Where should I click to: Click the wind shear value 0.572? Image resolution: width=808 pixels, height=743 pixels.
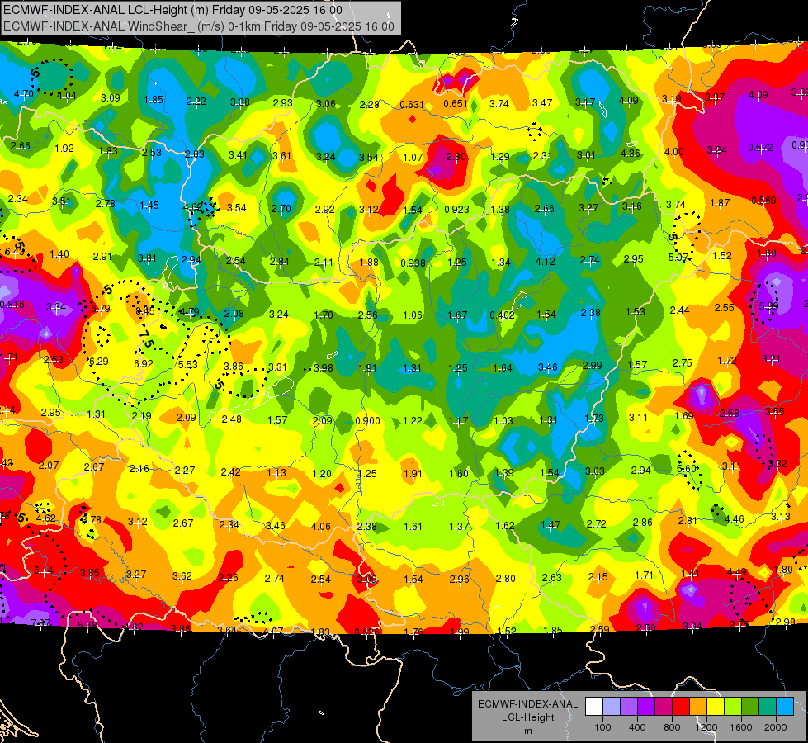(760, 148)
